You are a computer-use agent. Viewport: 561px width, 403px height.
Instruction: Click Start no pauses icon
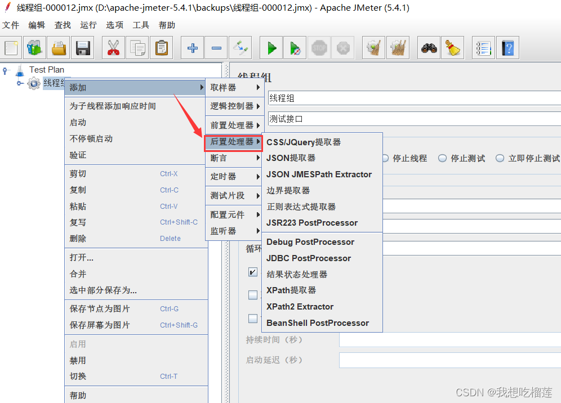coord(295,47)
